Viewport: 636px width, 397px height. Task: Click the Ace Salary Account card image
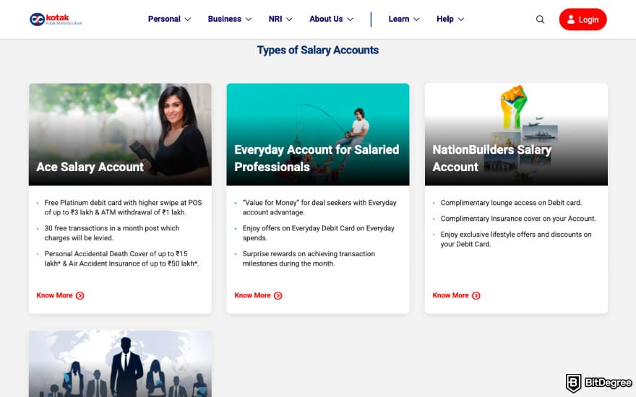(120, 134)
